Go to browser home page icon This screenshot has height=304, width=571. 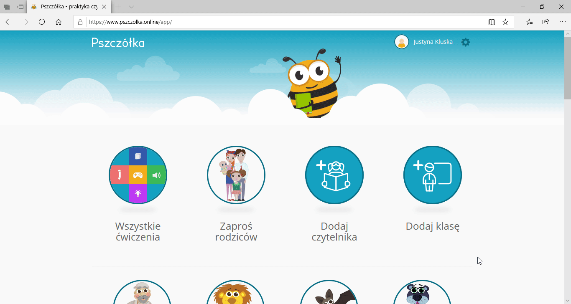point(59,22)
